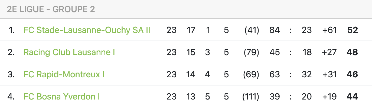This screenshot has width=372, height=106.
Task: Select the FC Rapid-Montreux I team link
Action: (x=64, y=74)
